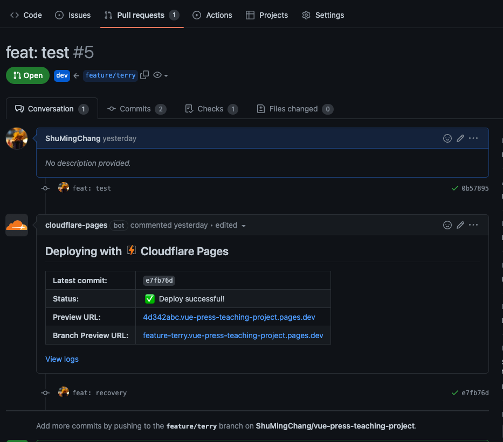Click 'No description provided.' text
Image resolution: width=503 pixels, height=442 pixels.
tap(87, 163)
